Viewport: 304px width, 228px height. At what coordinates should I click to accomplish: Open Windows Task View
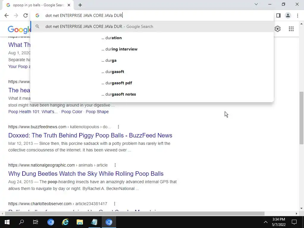point(36,222)
